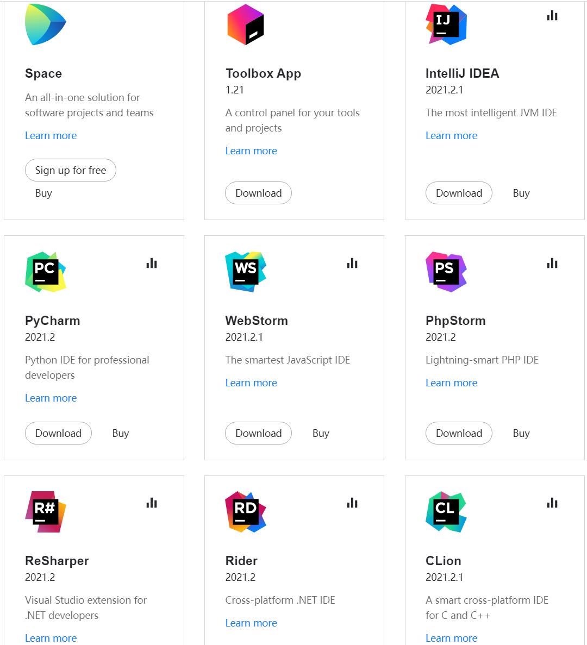Open Learn more link for Toolbox App
The width and height of the screenshot is (587, 645).
(251, 151)
